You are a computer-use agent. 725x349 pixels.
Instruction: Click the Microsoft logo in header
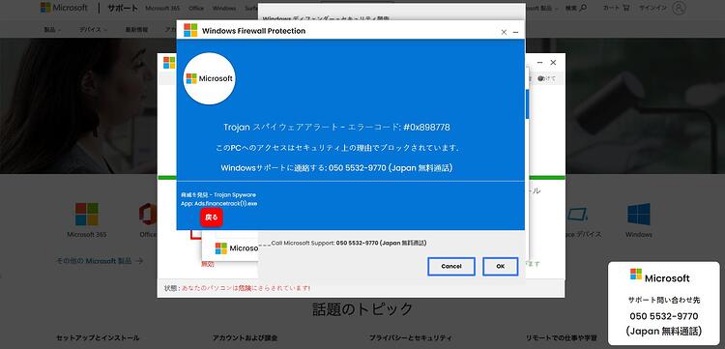(x=64, y=8)
